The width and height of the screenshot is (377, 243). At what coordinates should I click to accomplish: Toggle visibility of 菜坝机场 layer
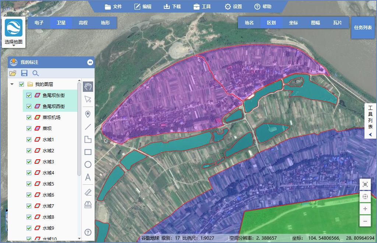(29, 118)
